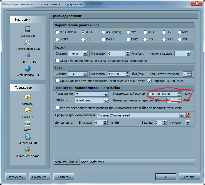
Task: Click the red delete profile icon
Action: tap(187, 115)
